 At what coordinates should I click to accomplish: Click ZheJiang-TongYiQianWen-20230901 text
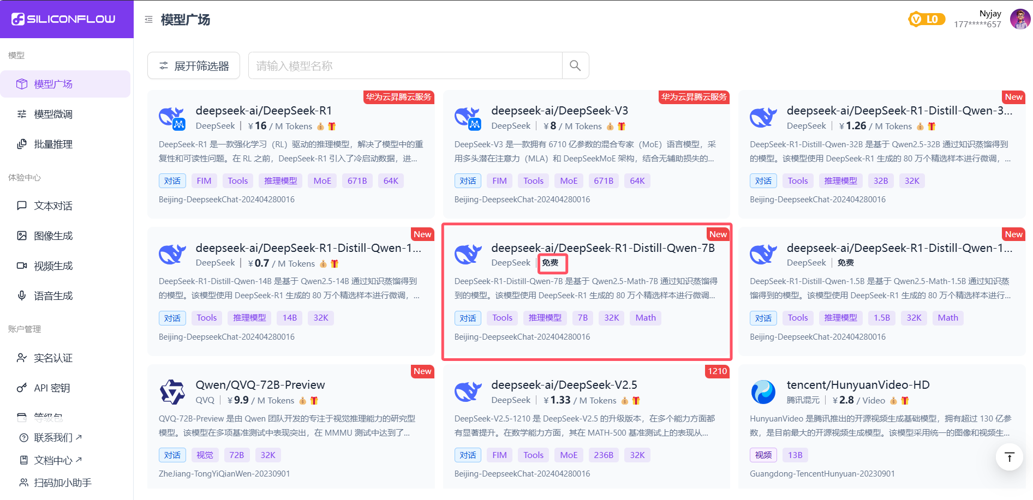point(224,474)
